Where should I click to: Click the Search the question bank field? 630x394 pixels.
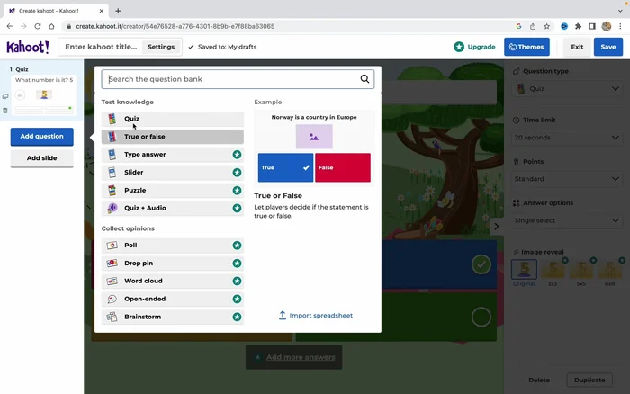(229, 79)
